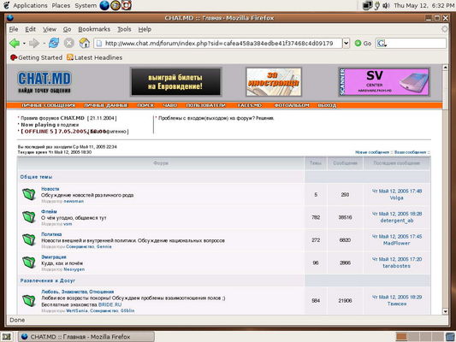Viewport: 456px width, 342px height.
Task: Click the page scrollbar up arrow
Action: pos(445,68)
